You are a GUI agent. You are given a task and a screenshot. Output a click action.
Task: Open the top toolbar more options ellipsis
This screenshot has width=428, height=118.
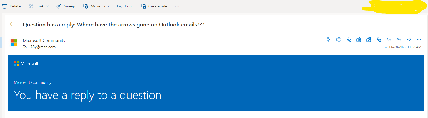click(177, 6)
